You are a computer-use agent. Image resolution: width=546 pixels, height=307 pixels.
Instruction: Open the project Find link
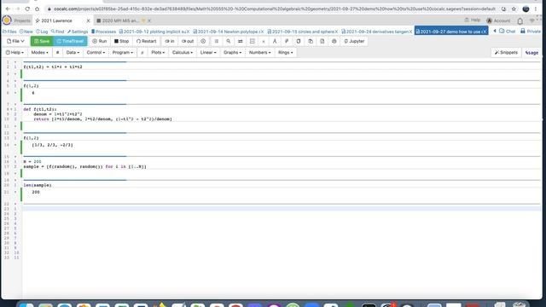pos(58,32)
